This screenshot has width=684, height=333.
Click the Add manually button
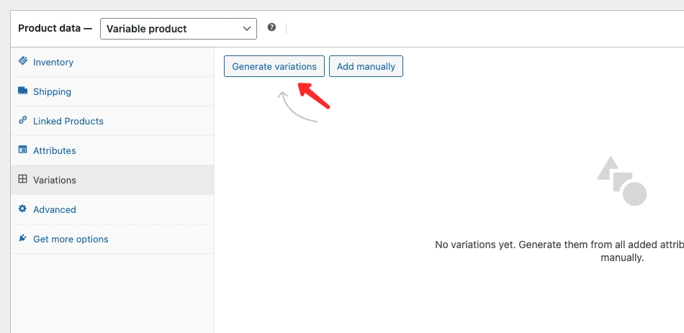click(366, 66)
